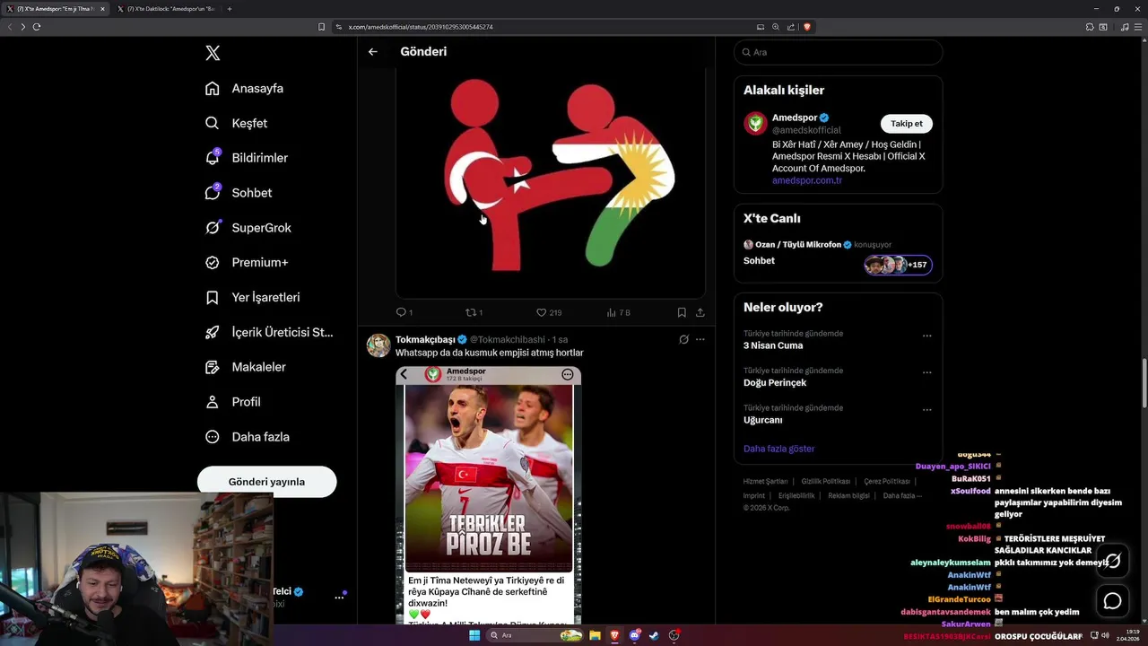
Task: Open the Windows Start button
Action: point(474,635)
